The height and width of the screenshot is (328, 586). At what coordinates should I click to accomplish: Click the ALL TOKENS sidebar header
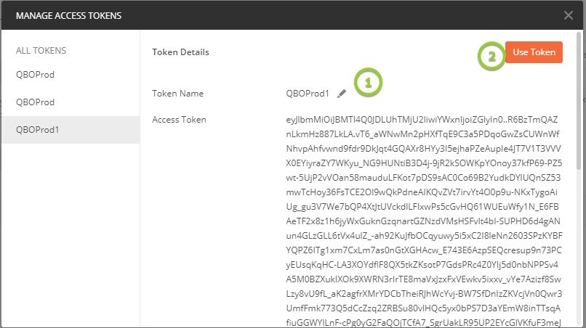pos(41,51)
